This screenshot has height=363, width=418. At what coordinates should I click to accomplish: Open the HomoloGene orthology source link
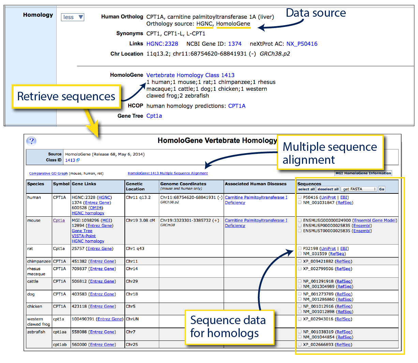point(233,24)
